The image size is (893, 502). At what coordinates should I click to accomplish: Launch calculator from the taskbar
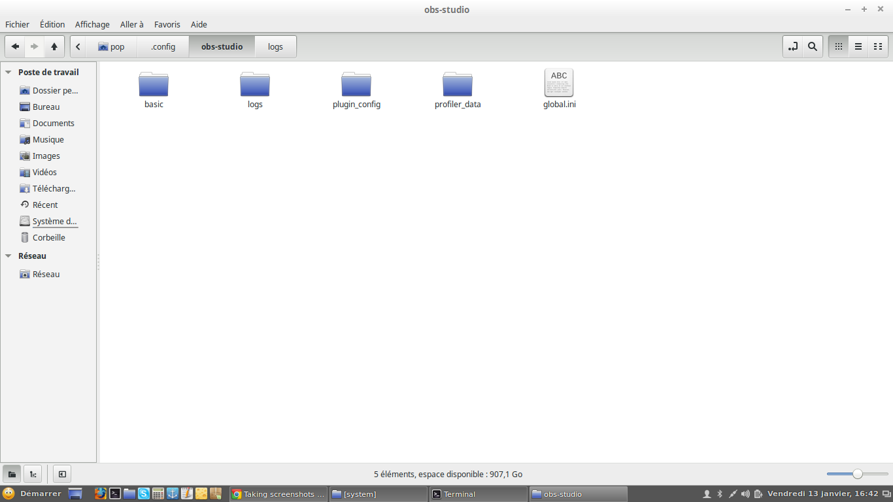click(158, 494)
